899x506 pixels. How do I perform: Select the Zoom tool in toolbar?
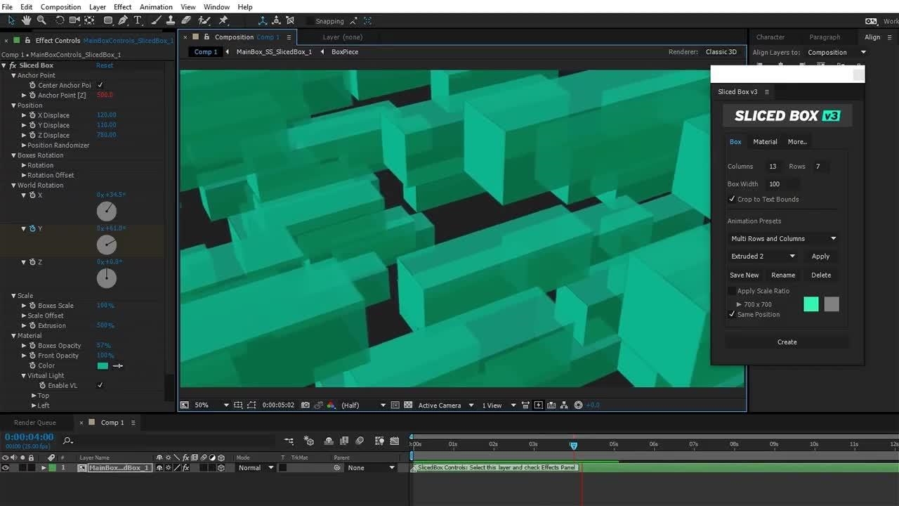pos(41,20)
